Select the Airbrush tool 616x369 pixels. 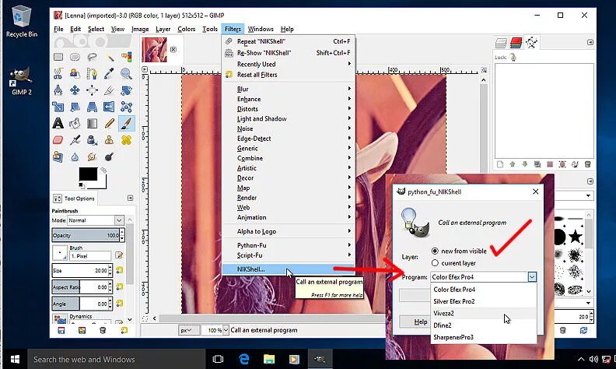click(x=75, y=140)
